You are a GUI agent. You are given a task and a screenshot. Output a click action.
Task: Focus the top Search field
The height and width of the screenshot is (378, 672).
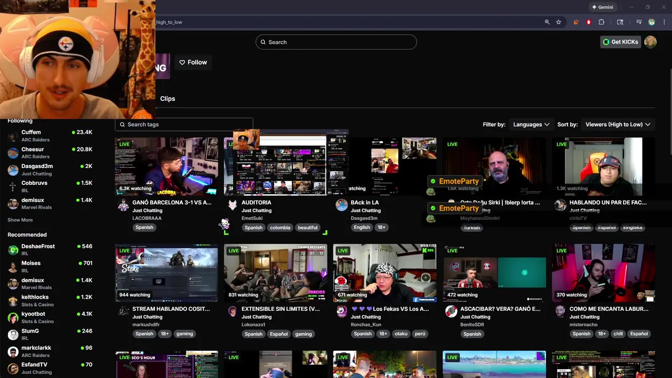pyautogui.click(x=336, y=42)
